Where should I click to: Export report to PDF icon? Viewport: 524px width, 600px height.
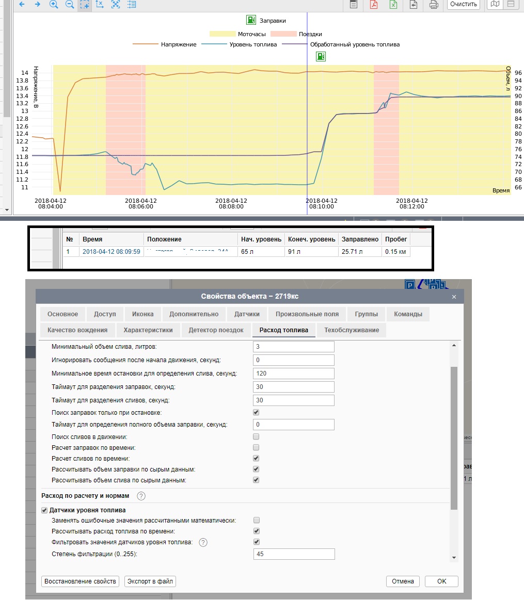(x=374, y=5)
